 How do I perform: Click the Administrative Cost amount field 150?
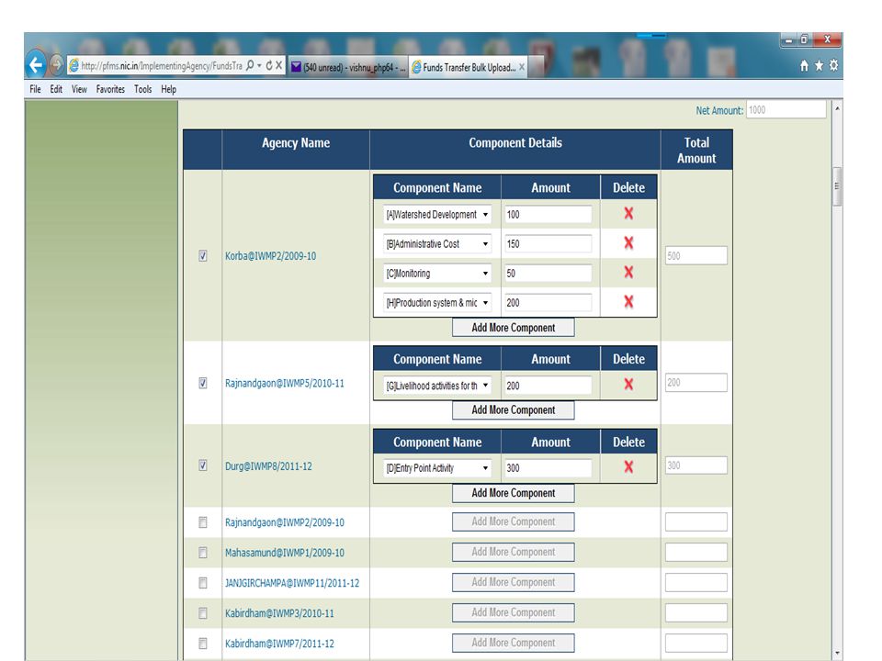[x=548, y=244]
